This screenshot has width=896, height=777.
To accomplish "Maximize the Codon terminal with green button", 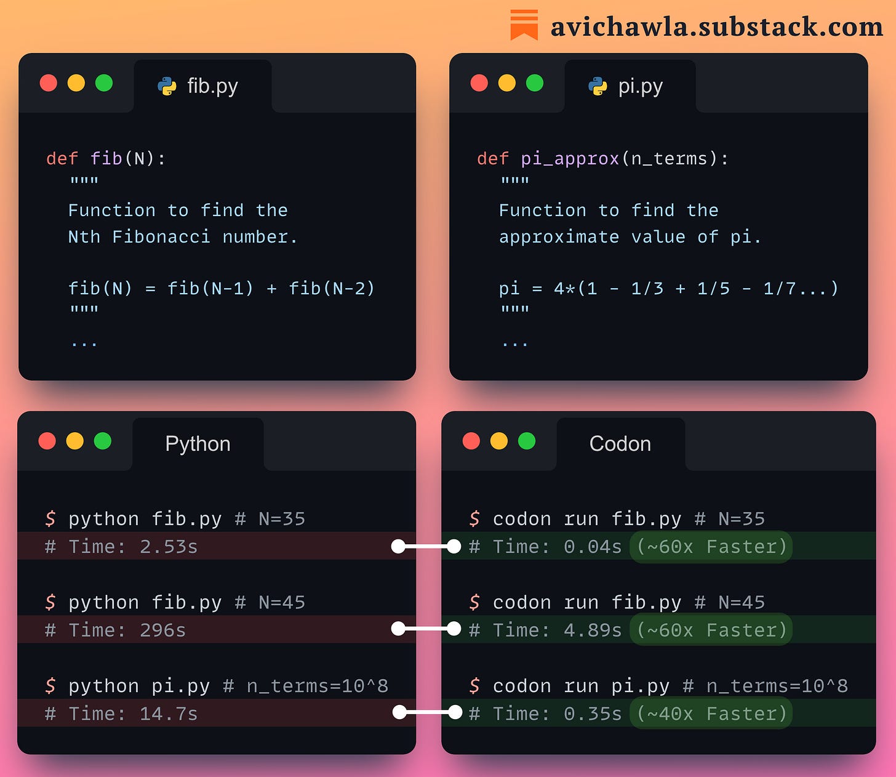I will point(527,441).
